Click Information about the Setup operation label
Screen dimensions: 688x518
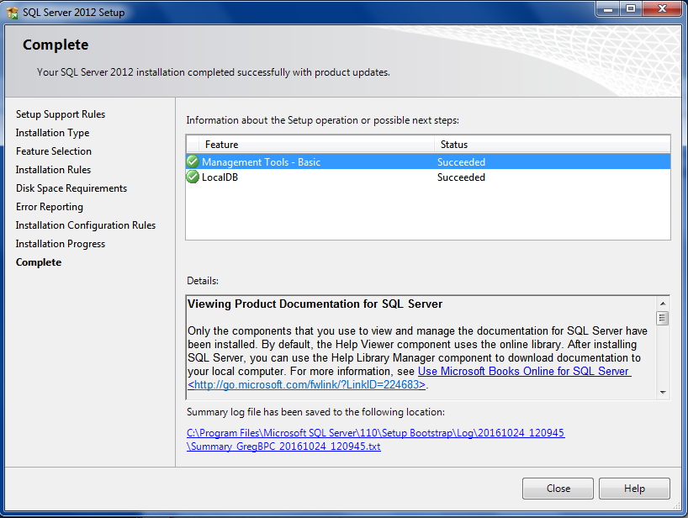(x=322, y=120)
